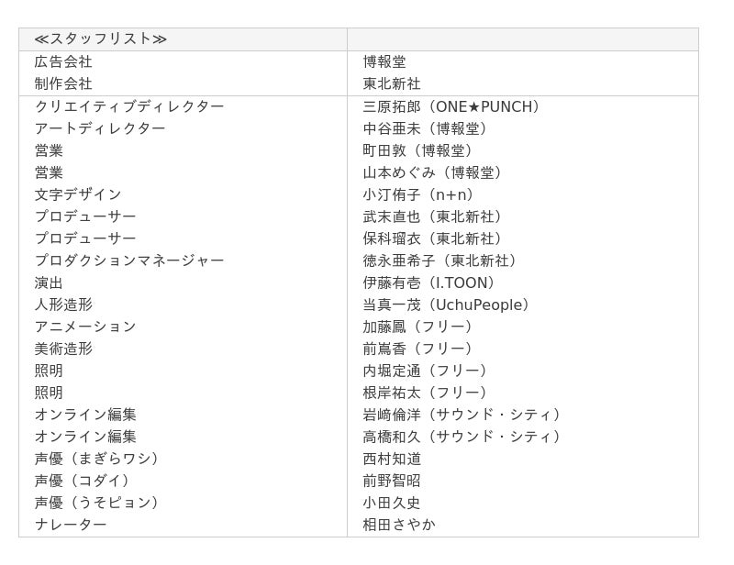This screenshot has width=734, height=565.
Task: Select narrator 相田さやか
Action: click(x=399, y=525)
